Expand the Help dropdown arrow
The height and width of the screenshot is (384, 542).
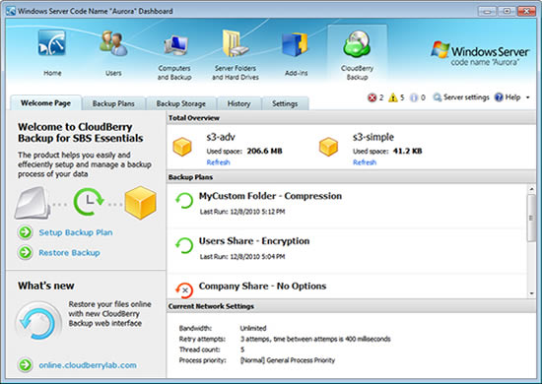[528, 97]
